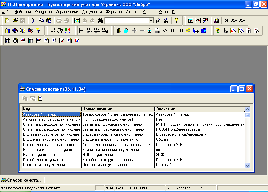Click the ТА: 01.01.99 status bar entry
The height and width of the screenshot is (192, 268).
point(140,188)
